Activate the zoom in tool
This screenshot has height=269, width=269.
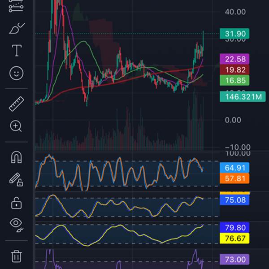click(16, 126)
